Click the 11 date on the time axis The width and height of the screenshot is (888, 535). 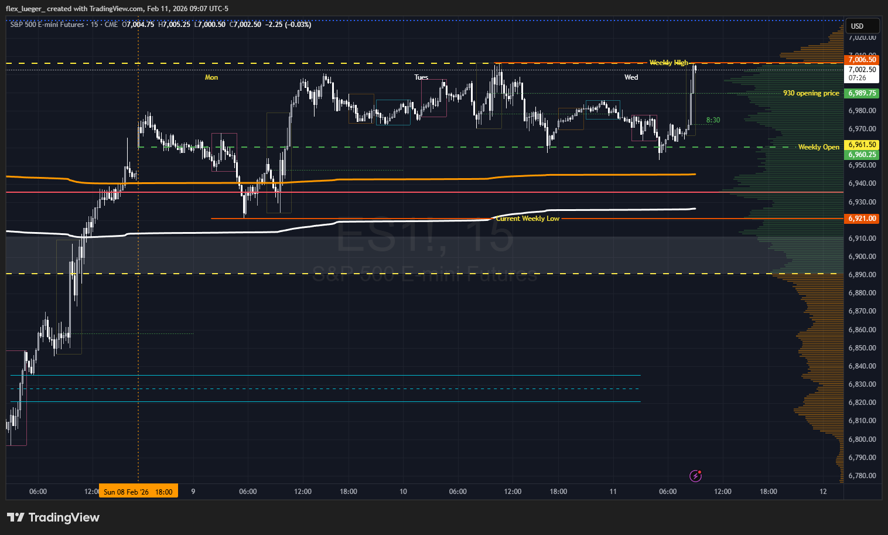click(x=613, y=492)
